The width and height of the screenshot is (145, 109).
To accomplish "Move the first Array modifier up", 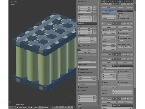I will (x=125, y=59).
